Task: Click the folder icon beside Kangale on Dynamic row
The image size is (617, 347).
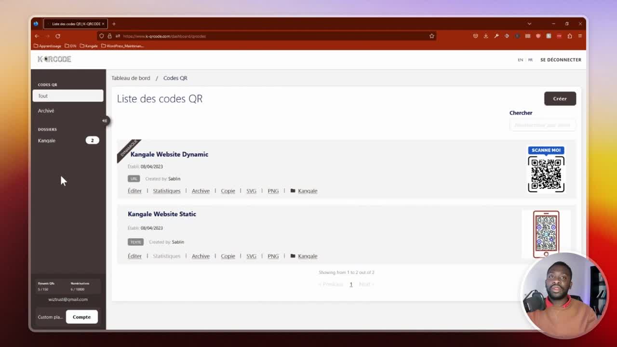Action: [293, 191]
